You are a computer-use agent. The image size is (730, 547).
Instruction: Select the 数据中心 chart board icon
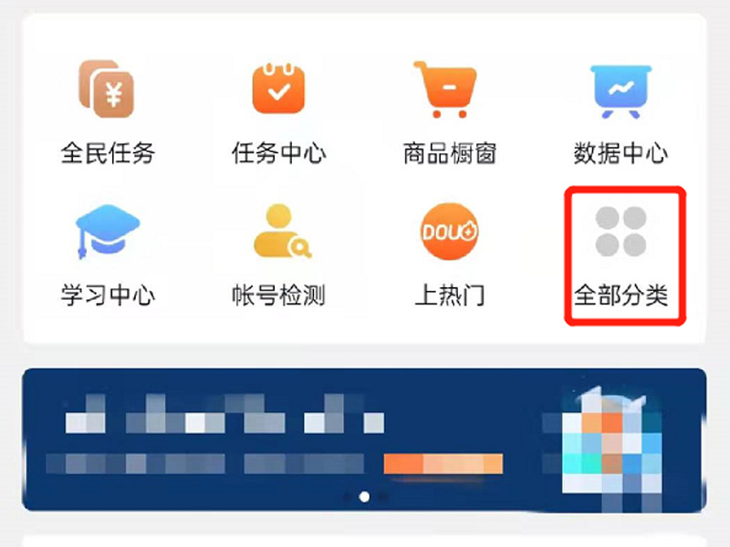click(621, 91)
